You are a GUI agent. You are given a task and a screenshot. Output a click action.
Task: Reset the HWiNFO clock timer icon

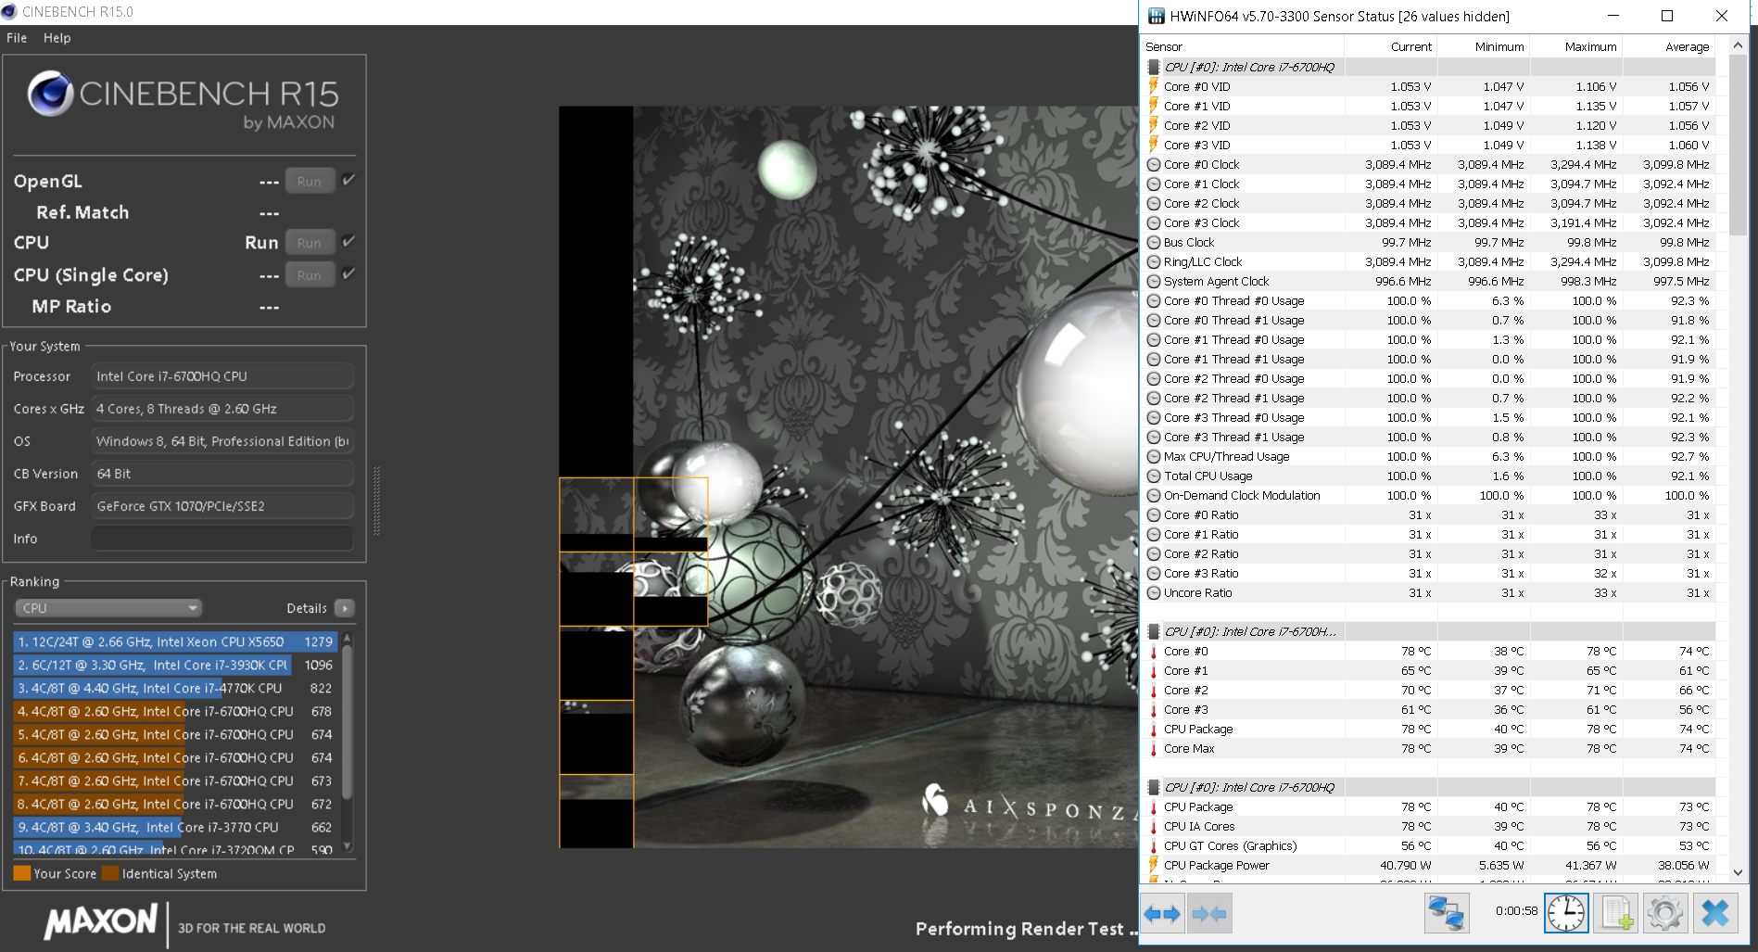point(1566,913)
